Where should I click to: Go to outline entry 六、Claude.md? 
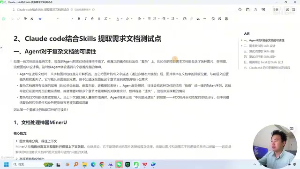(267, 68)
